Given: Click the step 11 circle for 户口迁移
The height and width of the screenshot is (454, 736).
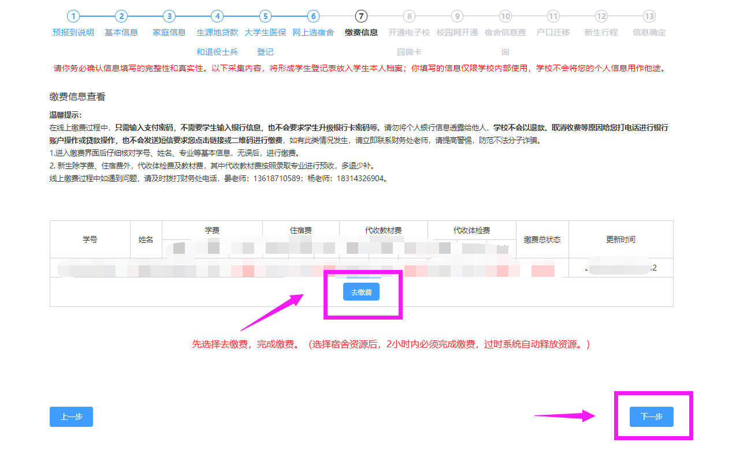Looking at the screenshot, I should (553, 16).
